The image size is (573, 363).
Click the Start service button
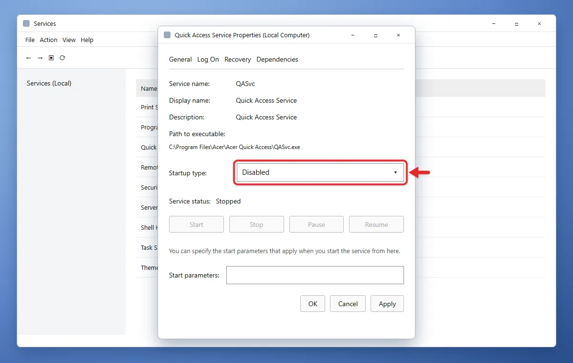[196, 224]
